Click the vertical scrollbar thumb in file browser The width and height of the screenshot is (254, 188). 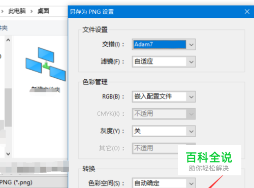point(8,107)
